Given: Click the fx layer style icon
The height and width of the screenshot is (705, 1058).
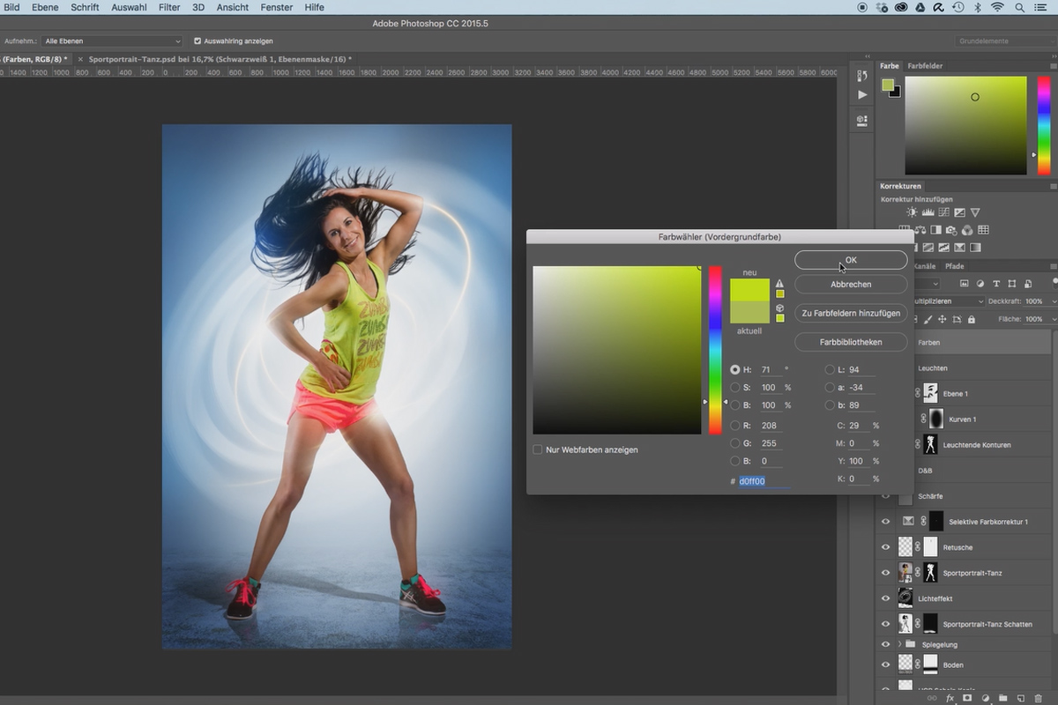Looking at the screenshot, I should click(x=950, y=698).
